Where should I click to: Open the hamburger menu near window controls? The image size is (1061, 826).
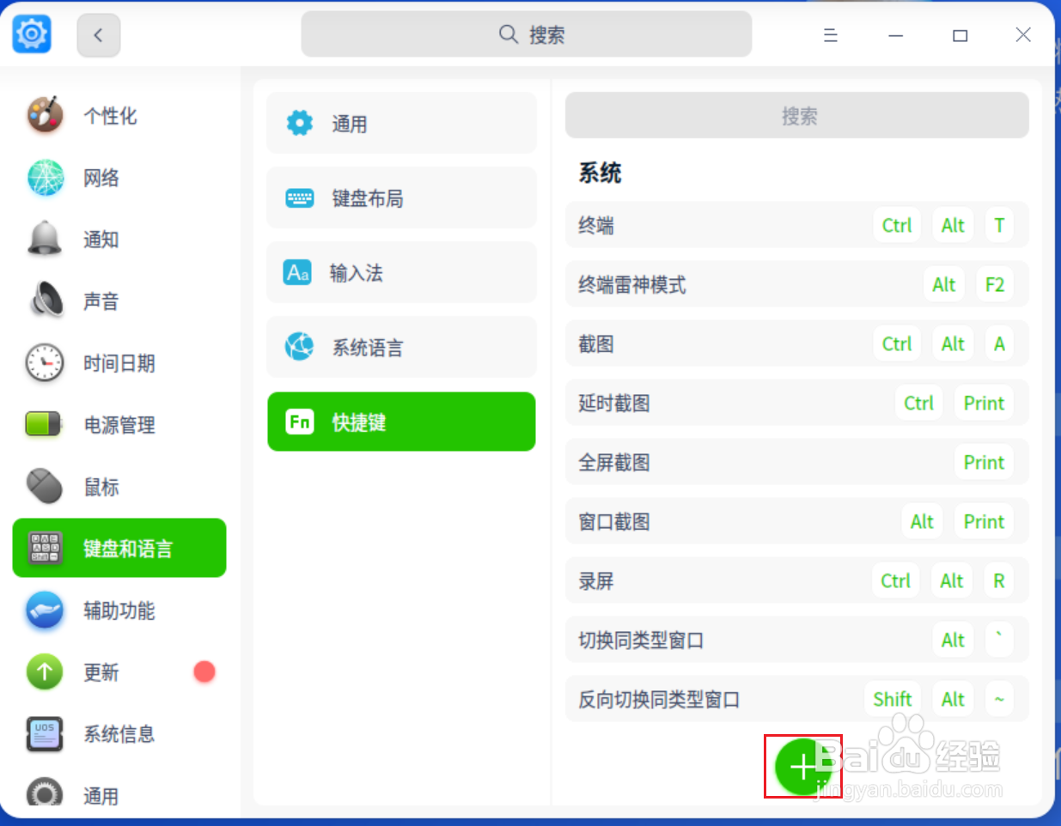click(830, 36)
